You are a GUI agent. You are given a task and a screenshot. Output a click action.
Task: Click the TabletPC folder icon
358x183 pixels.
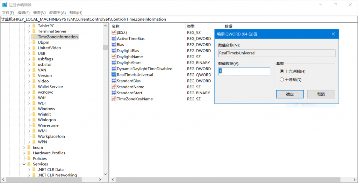coord(34,26)
